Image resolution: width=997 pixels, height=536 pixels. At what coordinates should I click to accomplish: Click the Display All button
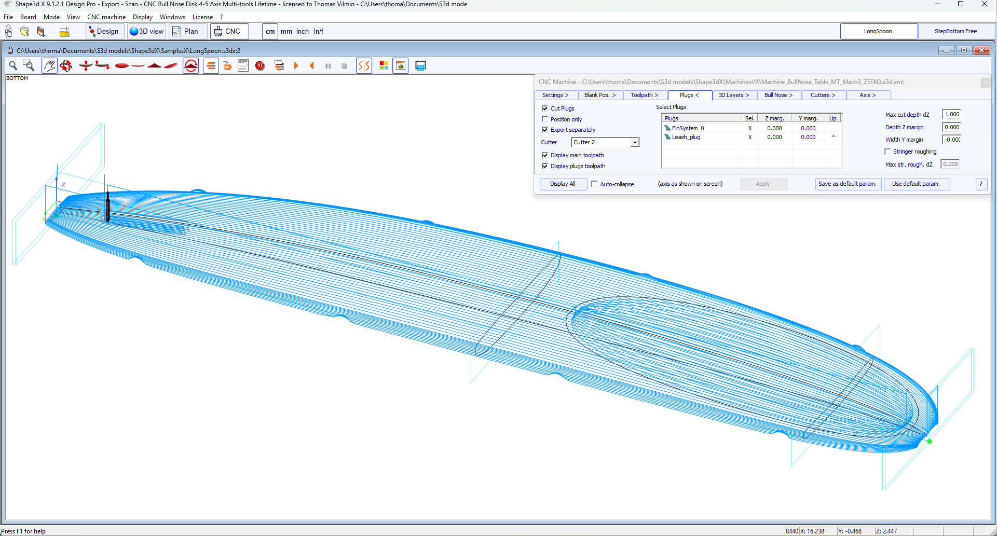point(563,184)
